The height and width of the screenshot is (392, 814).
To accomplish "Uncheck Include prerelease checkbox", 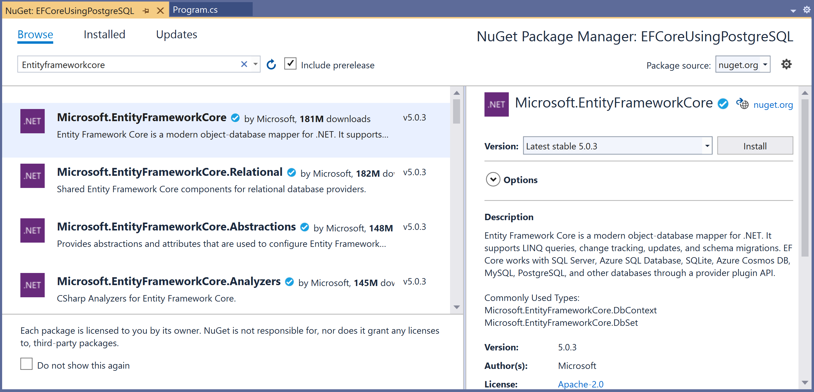I will point(290,64).
